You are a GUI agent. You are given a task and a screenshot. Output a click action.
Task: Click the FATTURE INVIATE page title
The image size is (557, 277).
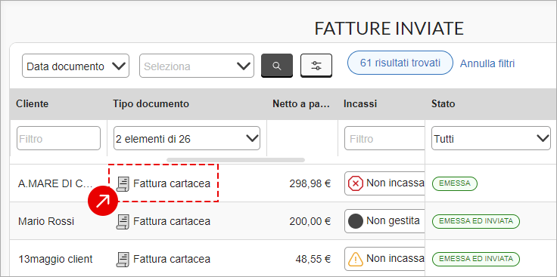389,29
